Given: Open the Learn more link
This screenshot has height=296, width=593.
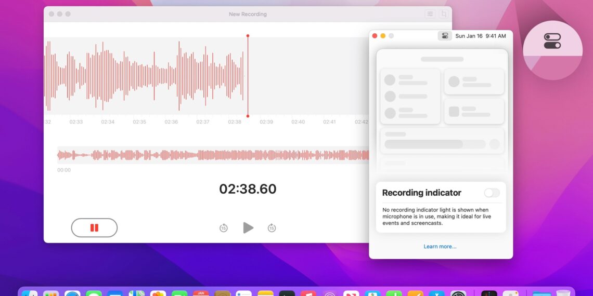Looking at the screenshot, I should coord(440,246).
